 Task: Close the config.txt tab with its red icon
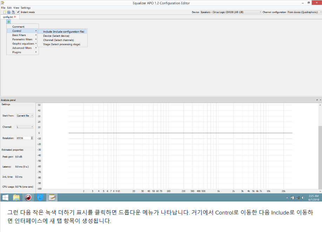15,17
